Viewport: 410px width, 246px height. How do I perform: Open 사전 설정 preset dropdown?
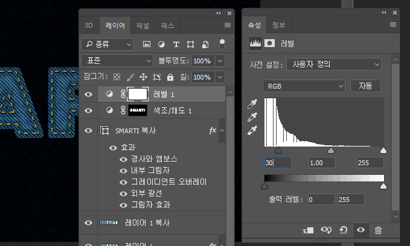pos(334,65)
